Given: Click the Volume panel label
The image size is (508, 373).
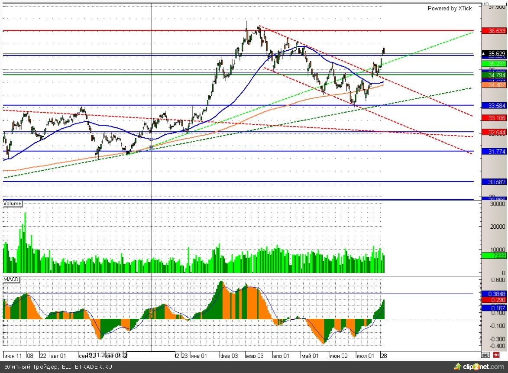Looking at the screenshot, I should tap(13, 203).
